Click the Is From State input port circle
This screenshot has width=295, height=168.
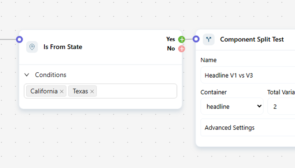(19, 39)
